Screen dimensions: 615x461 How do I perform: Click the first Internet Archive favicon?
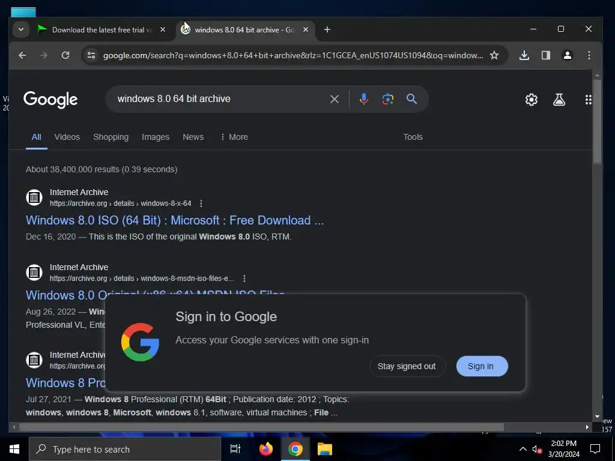pyautogui.click(x=34, y=197)
